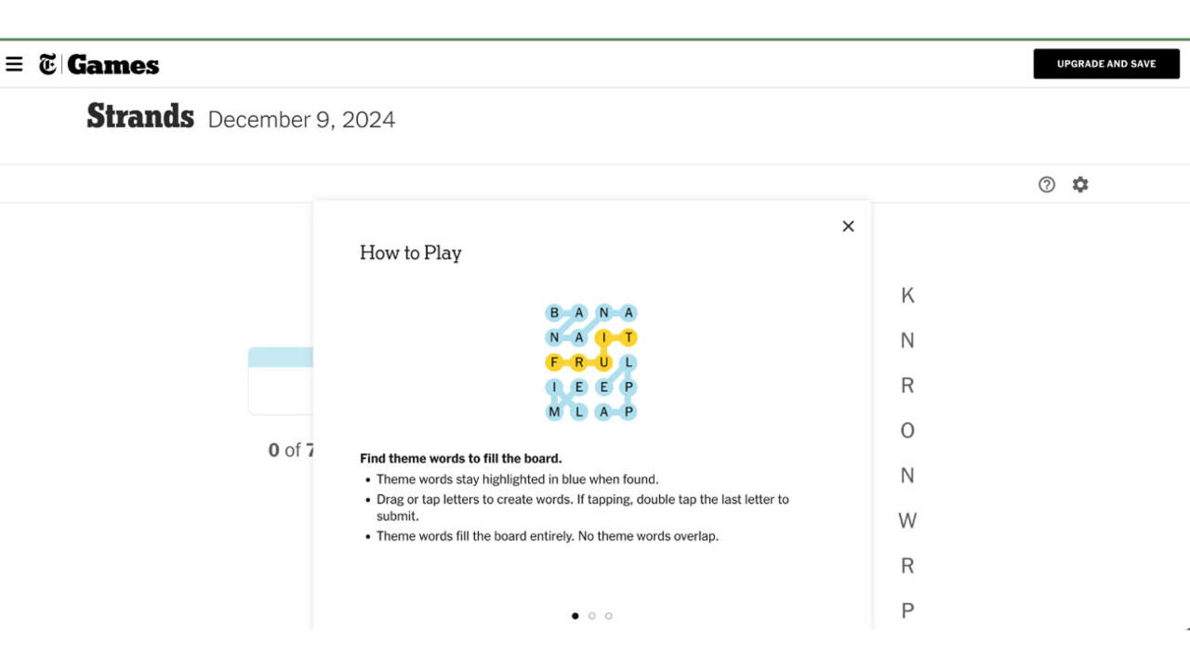Open the settings gear icon
This screenshot has height=668, width=1190.
[x=1079, y=185]
